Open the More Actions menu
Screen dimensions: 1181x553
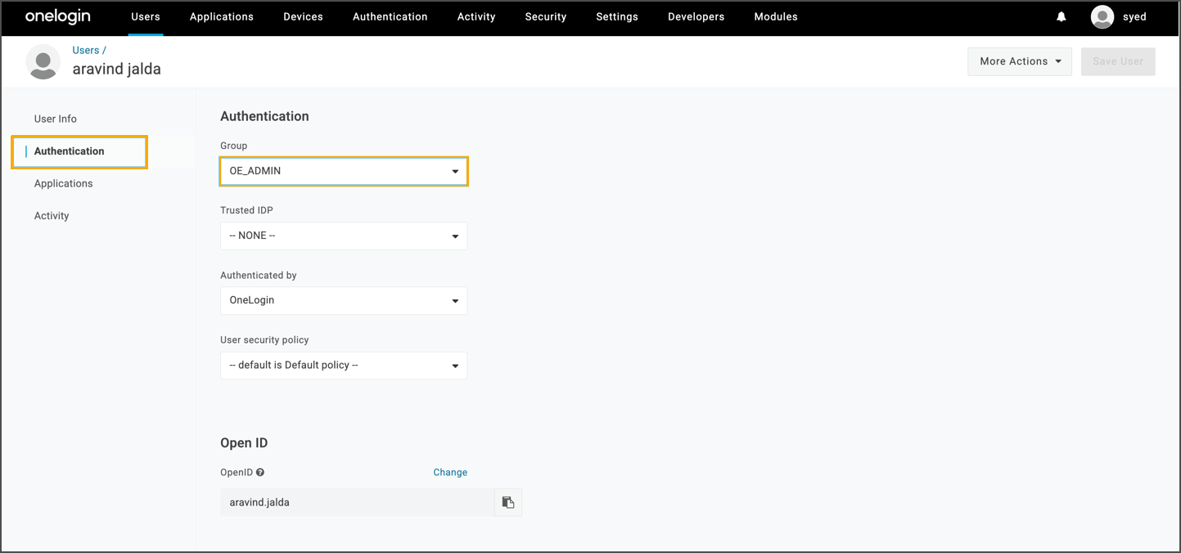1019,61
